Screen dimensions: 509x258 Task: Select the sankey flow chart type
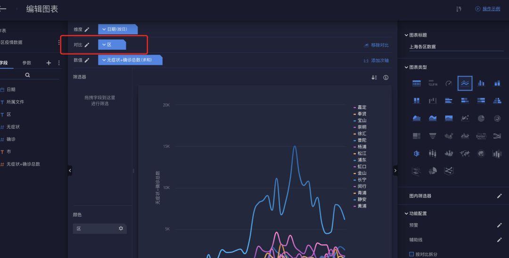tap(497, 136)
